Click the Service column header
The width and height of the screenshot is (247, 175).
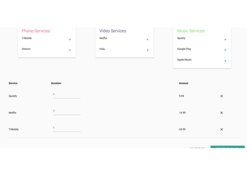pos(13,83)
